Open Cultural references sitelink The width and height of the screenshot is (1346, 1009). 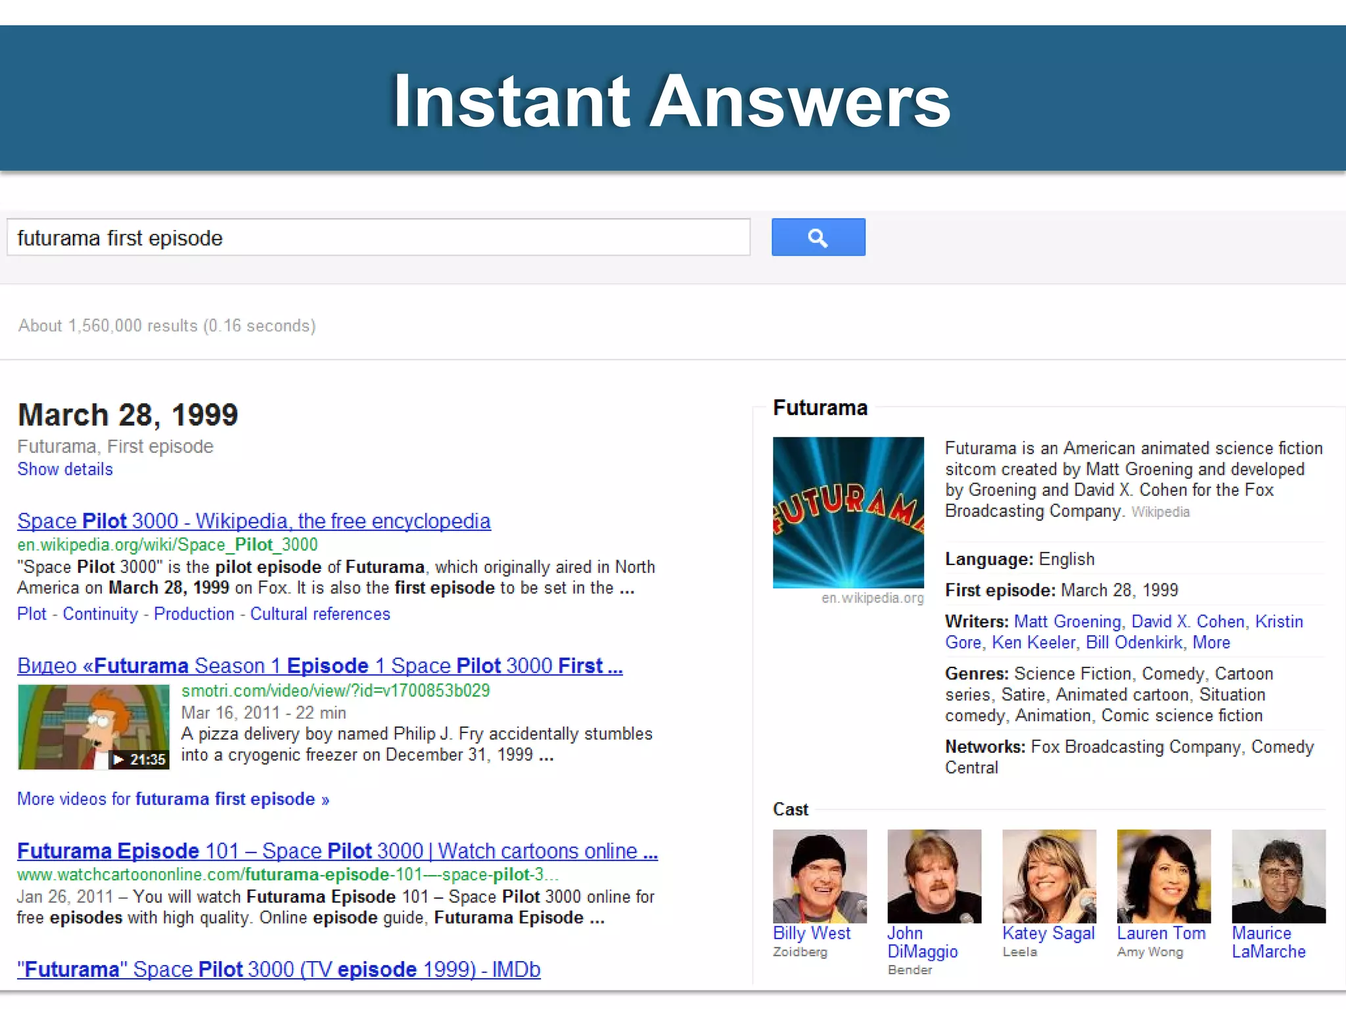click(x=320, y=614)
